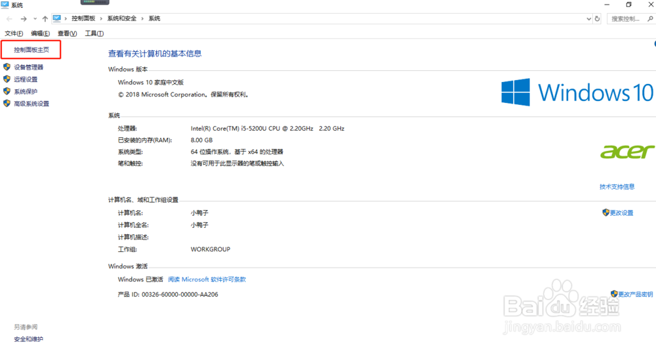Click the system window icon in the title bar
The image size is (656, 349).
click(x=5, y=5)
